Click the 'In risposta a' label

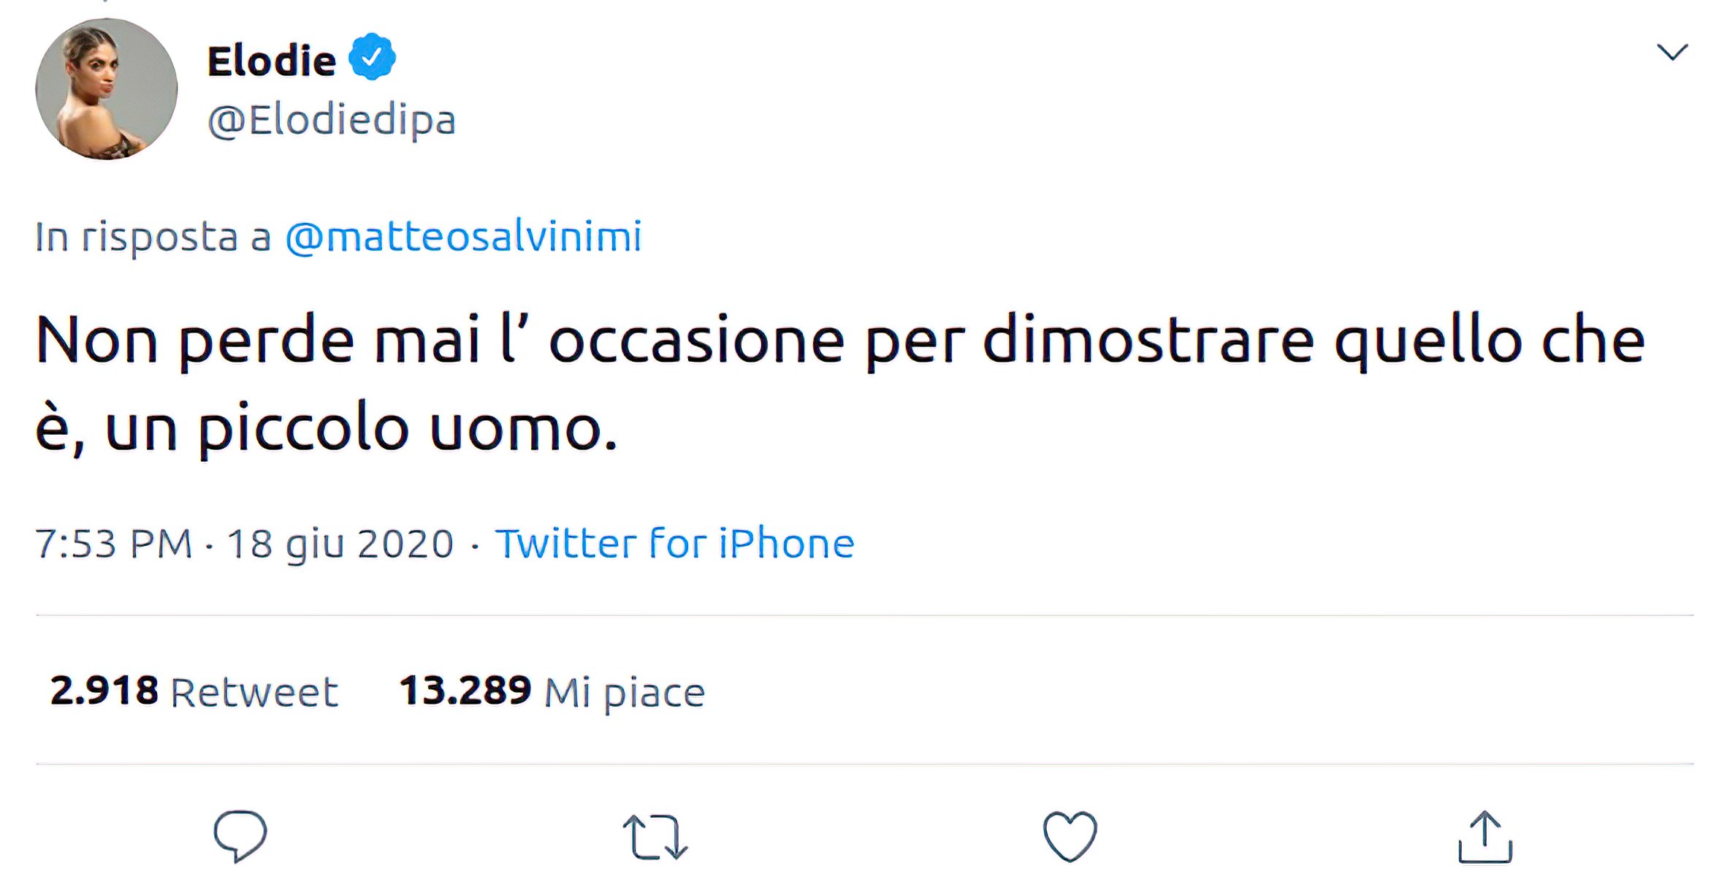pos(153,237)
